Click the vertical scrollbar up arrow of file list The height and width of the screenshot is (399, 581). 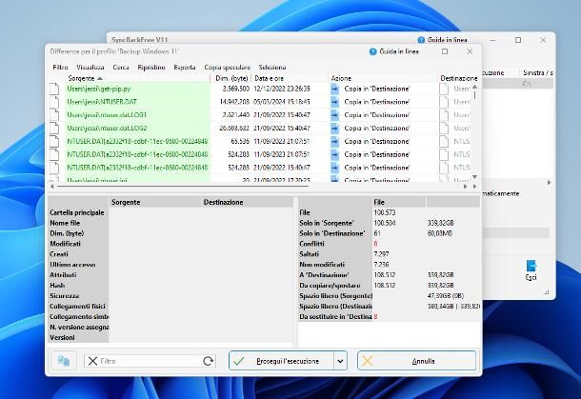coord(474,87)
